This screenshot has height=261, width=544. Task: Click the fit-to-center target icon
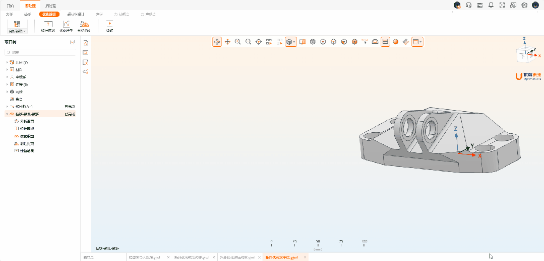click(x=259, y=42)
